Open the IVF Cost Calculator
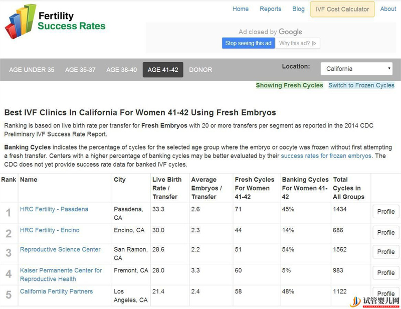 coord(342,10)
